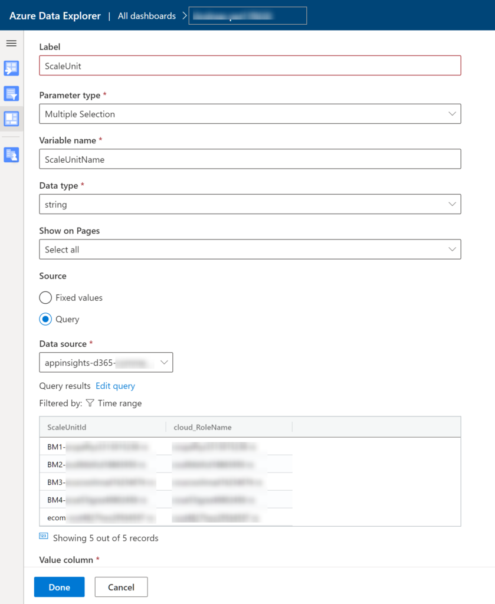Click the Time range filter funnel icon
This screenshot has height=604, width=495.
pos(90,403)
